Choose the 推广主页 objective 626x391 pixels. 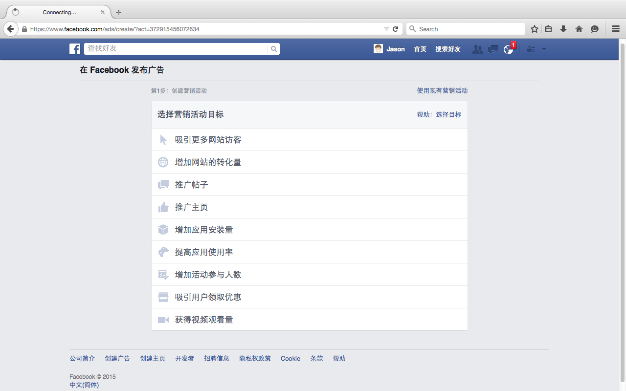pos(310,207)
